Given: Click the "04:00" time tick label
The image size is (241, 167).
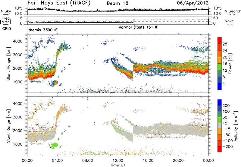Looking at the screenshot, I should 58,161.
